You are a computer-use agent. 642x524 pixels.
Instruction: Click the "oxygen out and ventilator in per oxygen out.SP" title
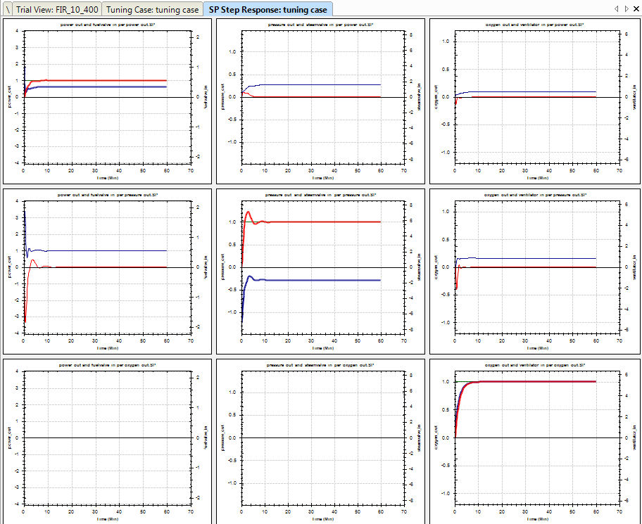click(537, 365)
